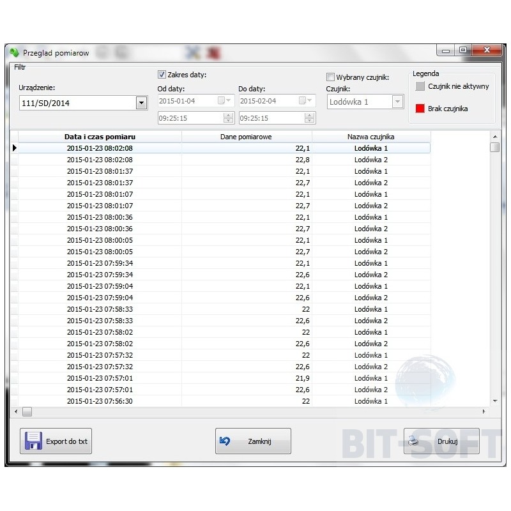
Task: Click the date 2015-01-23 07:58:02 for Lodówka 1
Action: [100, 332]
